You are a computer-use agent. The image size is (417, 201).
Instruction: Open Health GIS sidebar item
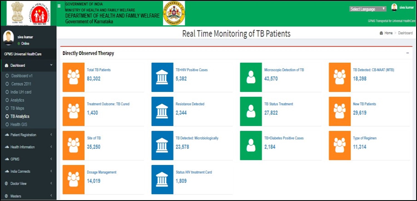coord(19,125)
